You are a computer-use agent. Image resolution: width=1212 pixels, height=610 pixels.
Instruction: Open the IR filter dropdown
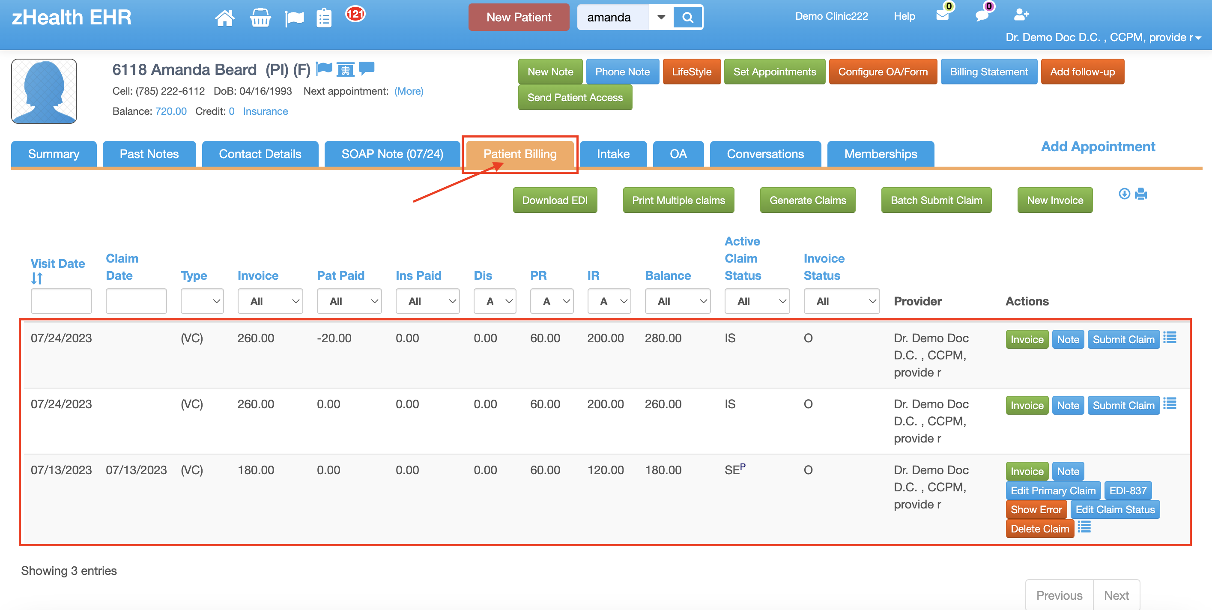click(x=609, y=301)
